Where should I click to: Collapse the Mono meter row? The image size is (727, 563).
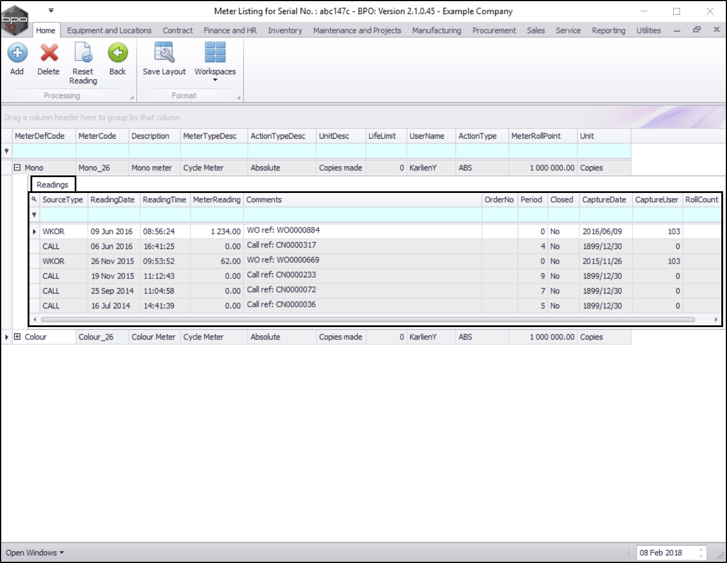click(17, 168)
